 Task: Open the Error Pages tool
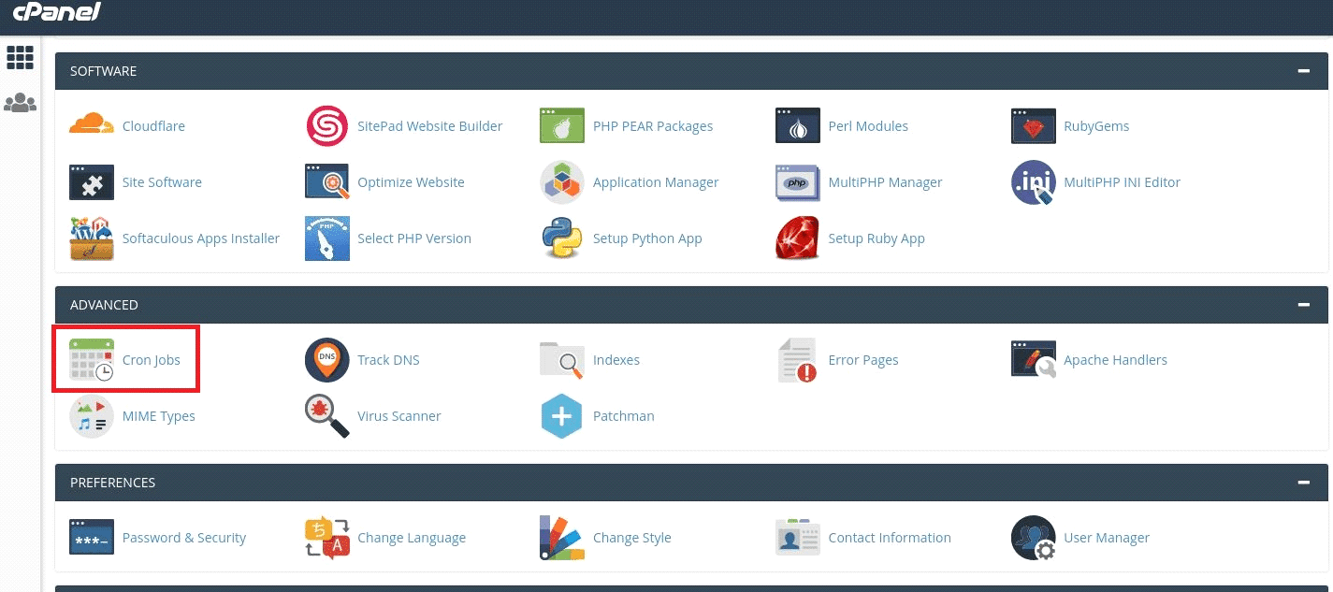[862, 359]
